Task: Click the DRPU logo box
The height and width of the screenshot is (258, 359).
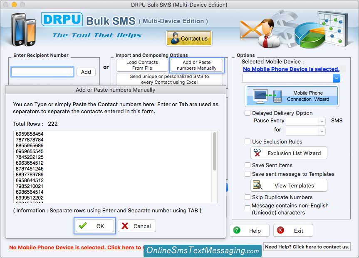Action: (x=62, y=19)
